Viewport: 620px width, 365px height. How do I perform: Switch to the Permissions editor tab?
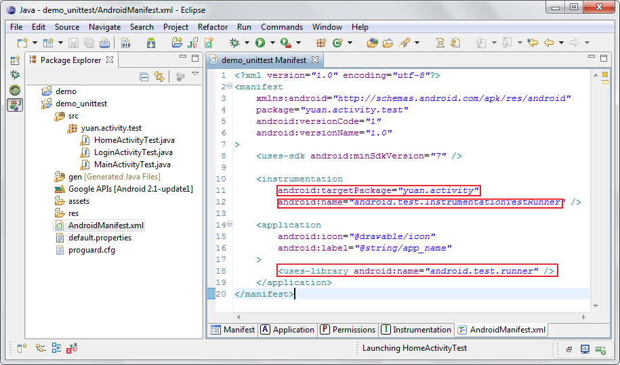coord(348,329)
